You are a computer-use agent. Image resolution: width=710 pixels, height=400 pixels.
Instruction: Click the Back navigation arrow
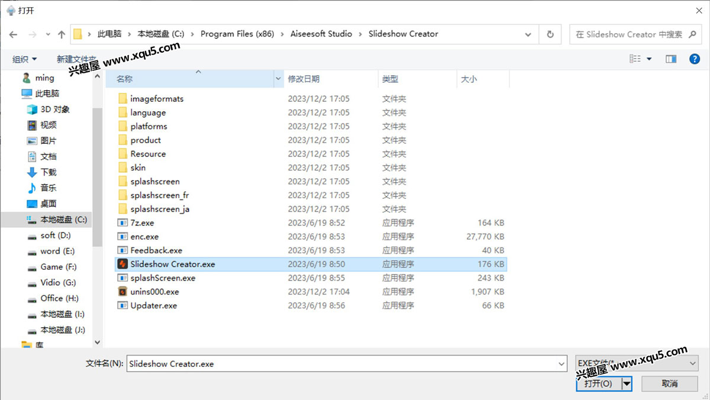pyautogui.click(x=13, y=34)
